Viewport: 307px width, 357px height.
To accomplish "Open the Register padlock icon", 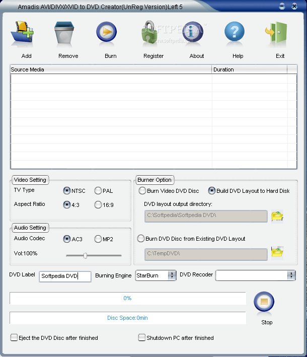I will [x=150, y=32].
